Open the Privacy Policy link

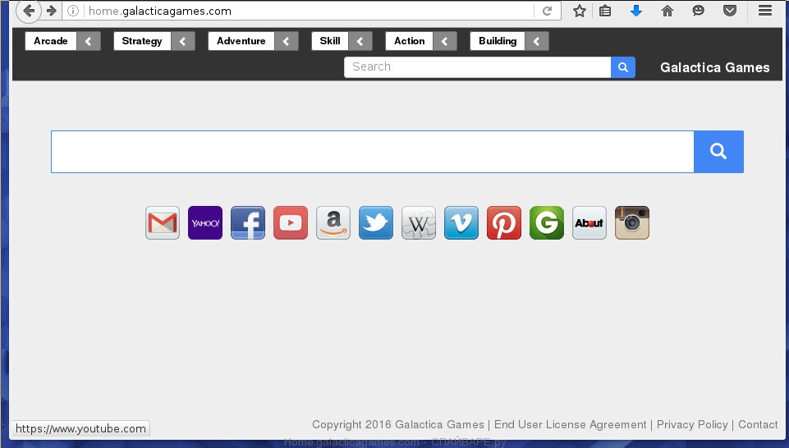tap(692, 424)
